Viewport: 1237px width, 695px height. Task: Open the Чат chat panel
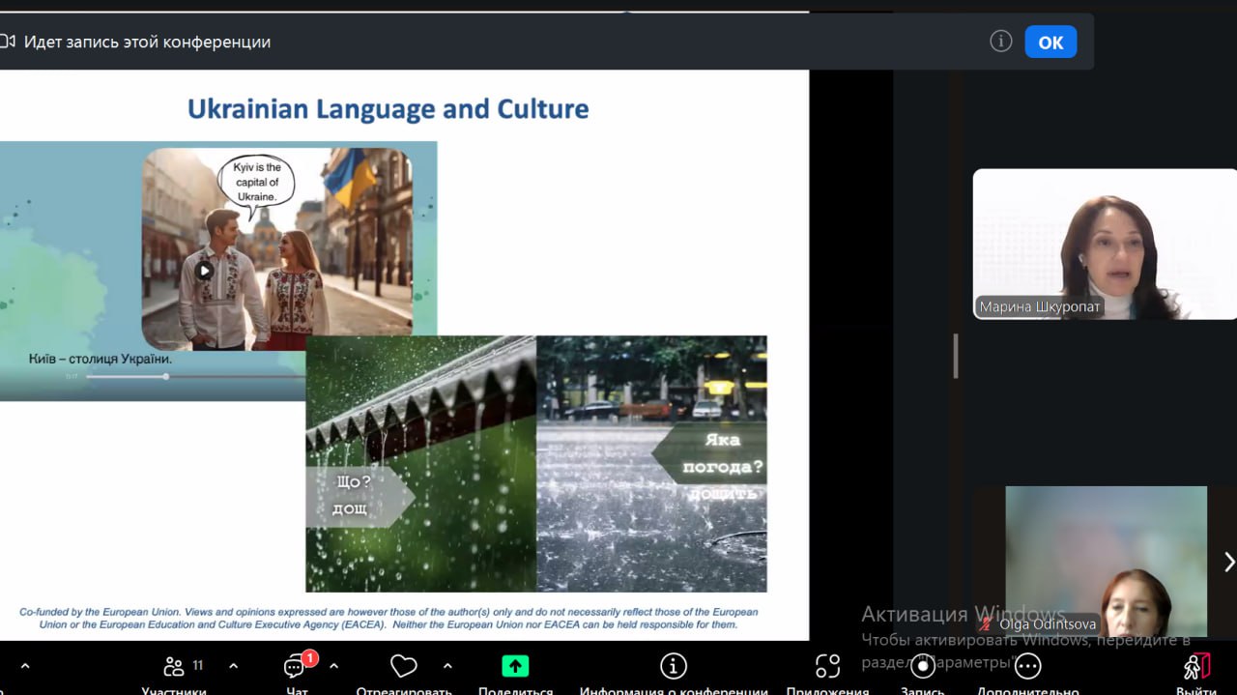[x=296, y=668]
